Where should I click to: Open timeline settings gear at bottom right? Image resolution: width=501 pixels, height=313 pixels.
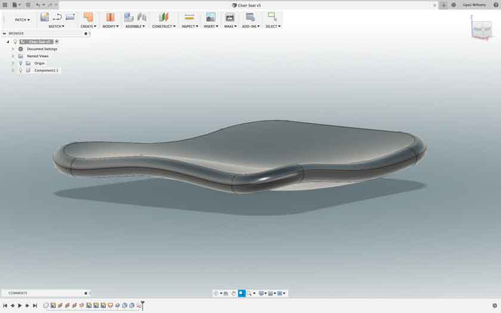(494, 306)
